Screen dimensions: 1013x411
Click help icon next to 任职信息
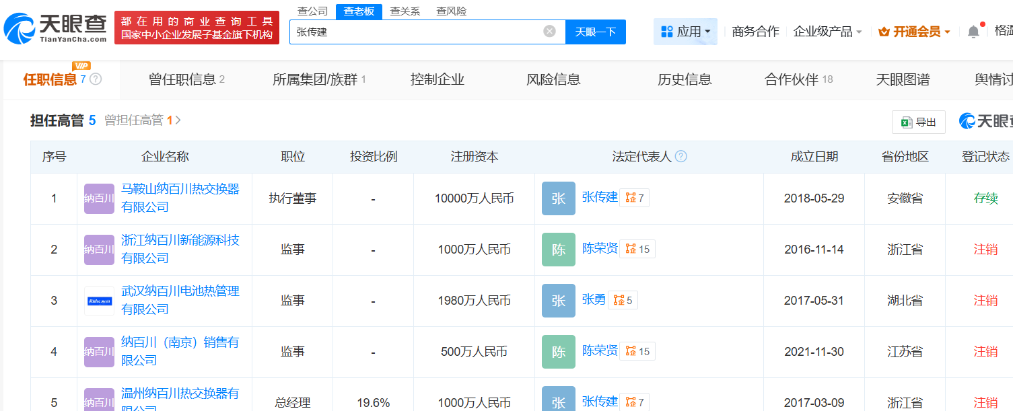pos(96,79)
